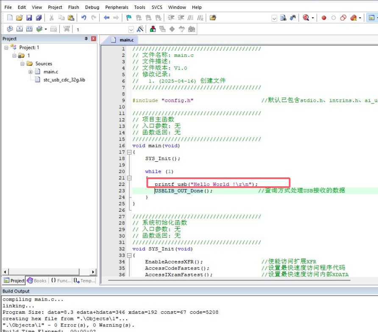
Task: Paste with the clipboard icon
Action: (71, 18)
